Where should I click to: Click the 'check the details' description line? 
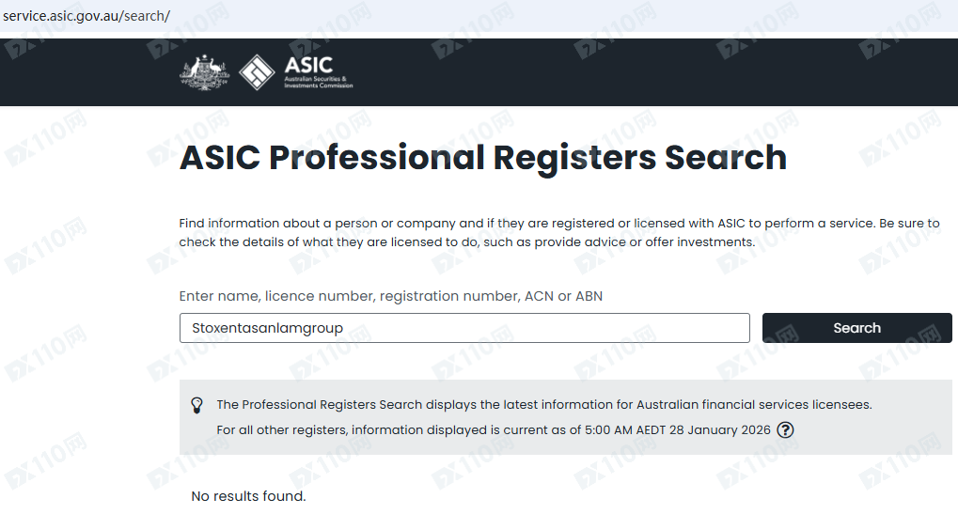tap(466, 241)
